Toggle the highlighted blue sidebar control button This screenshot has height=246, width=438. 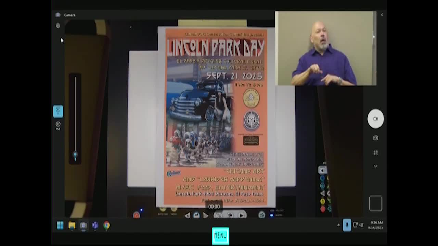click(58, 111)
